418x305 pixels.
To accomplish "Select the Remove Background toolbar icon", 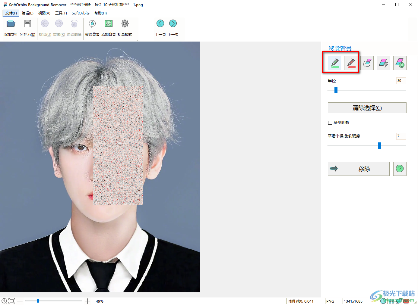I will [x=92, y=23].
